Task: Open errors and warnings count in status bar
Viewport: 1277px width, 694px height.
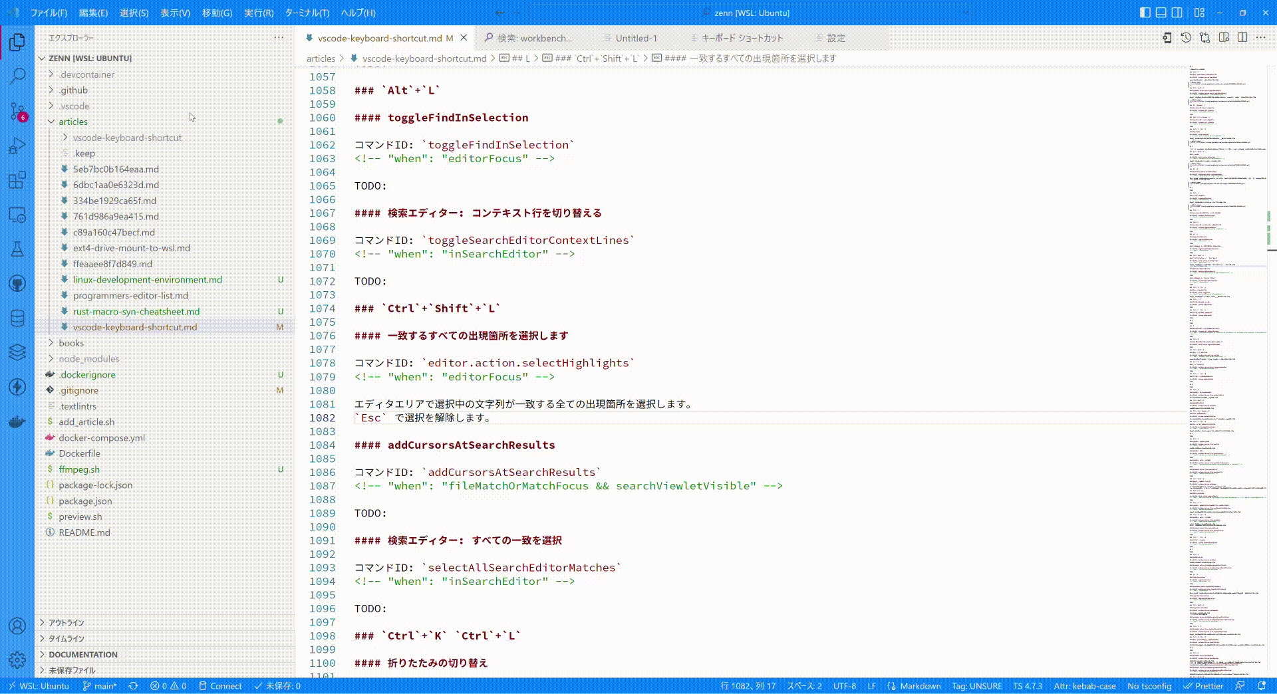Action: [168, 686]
